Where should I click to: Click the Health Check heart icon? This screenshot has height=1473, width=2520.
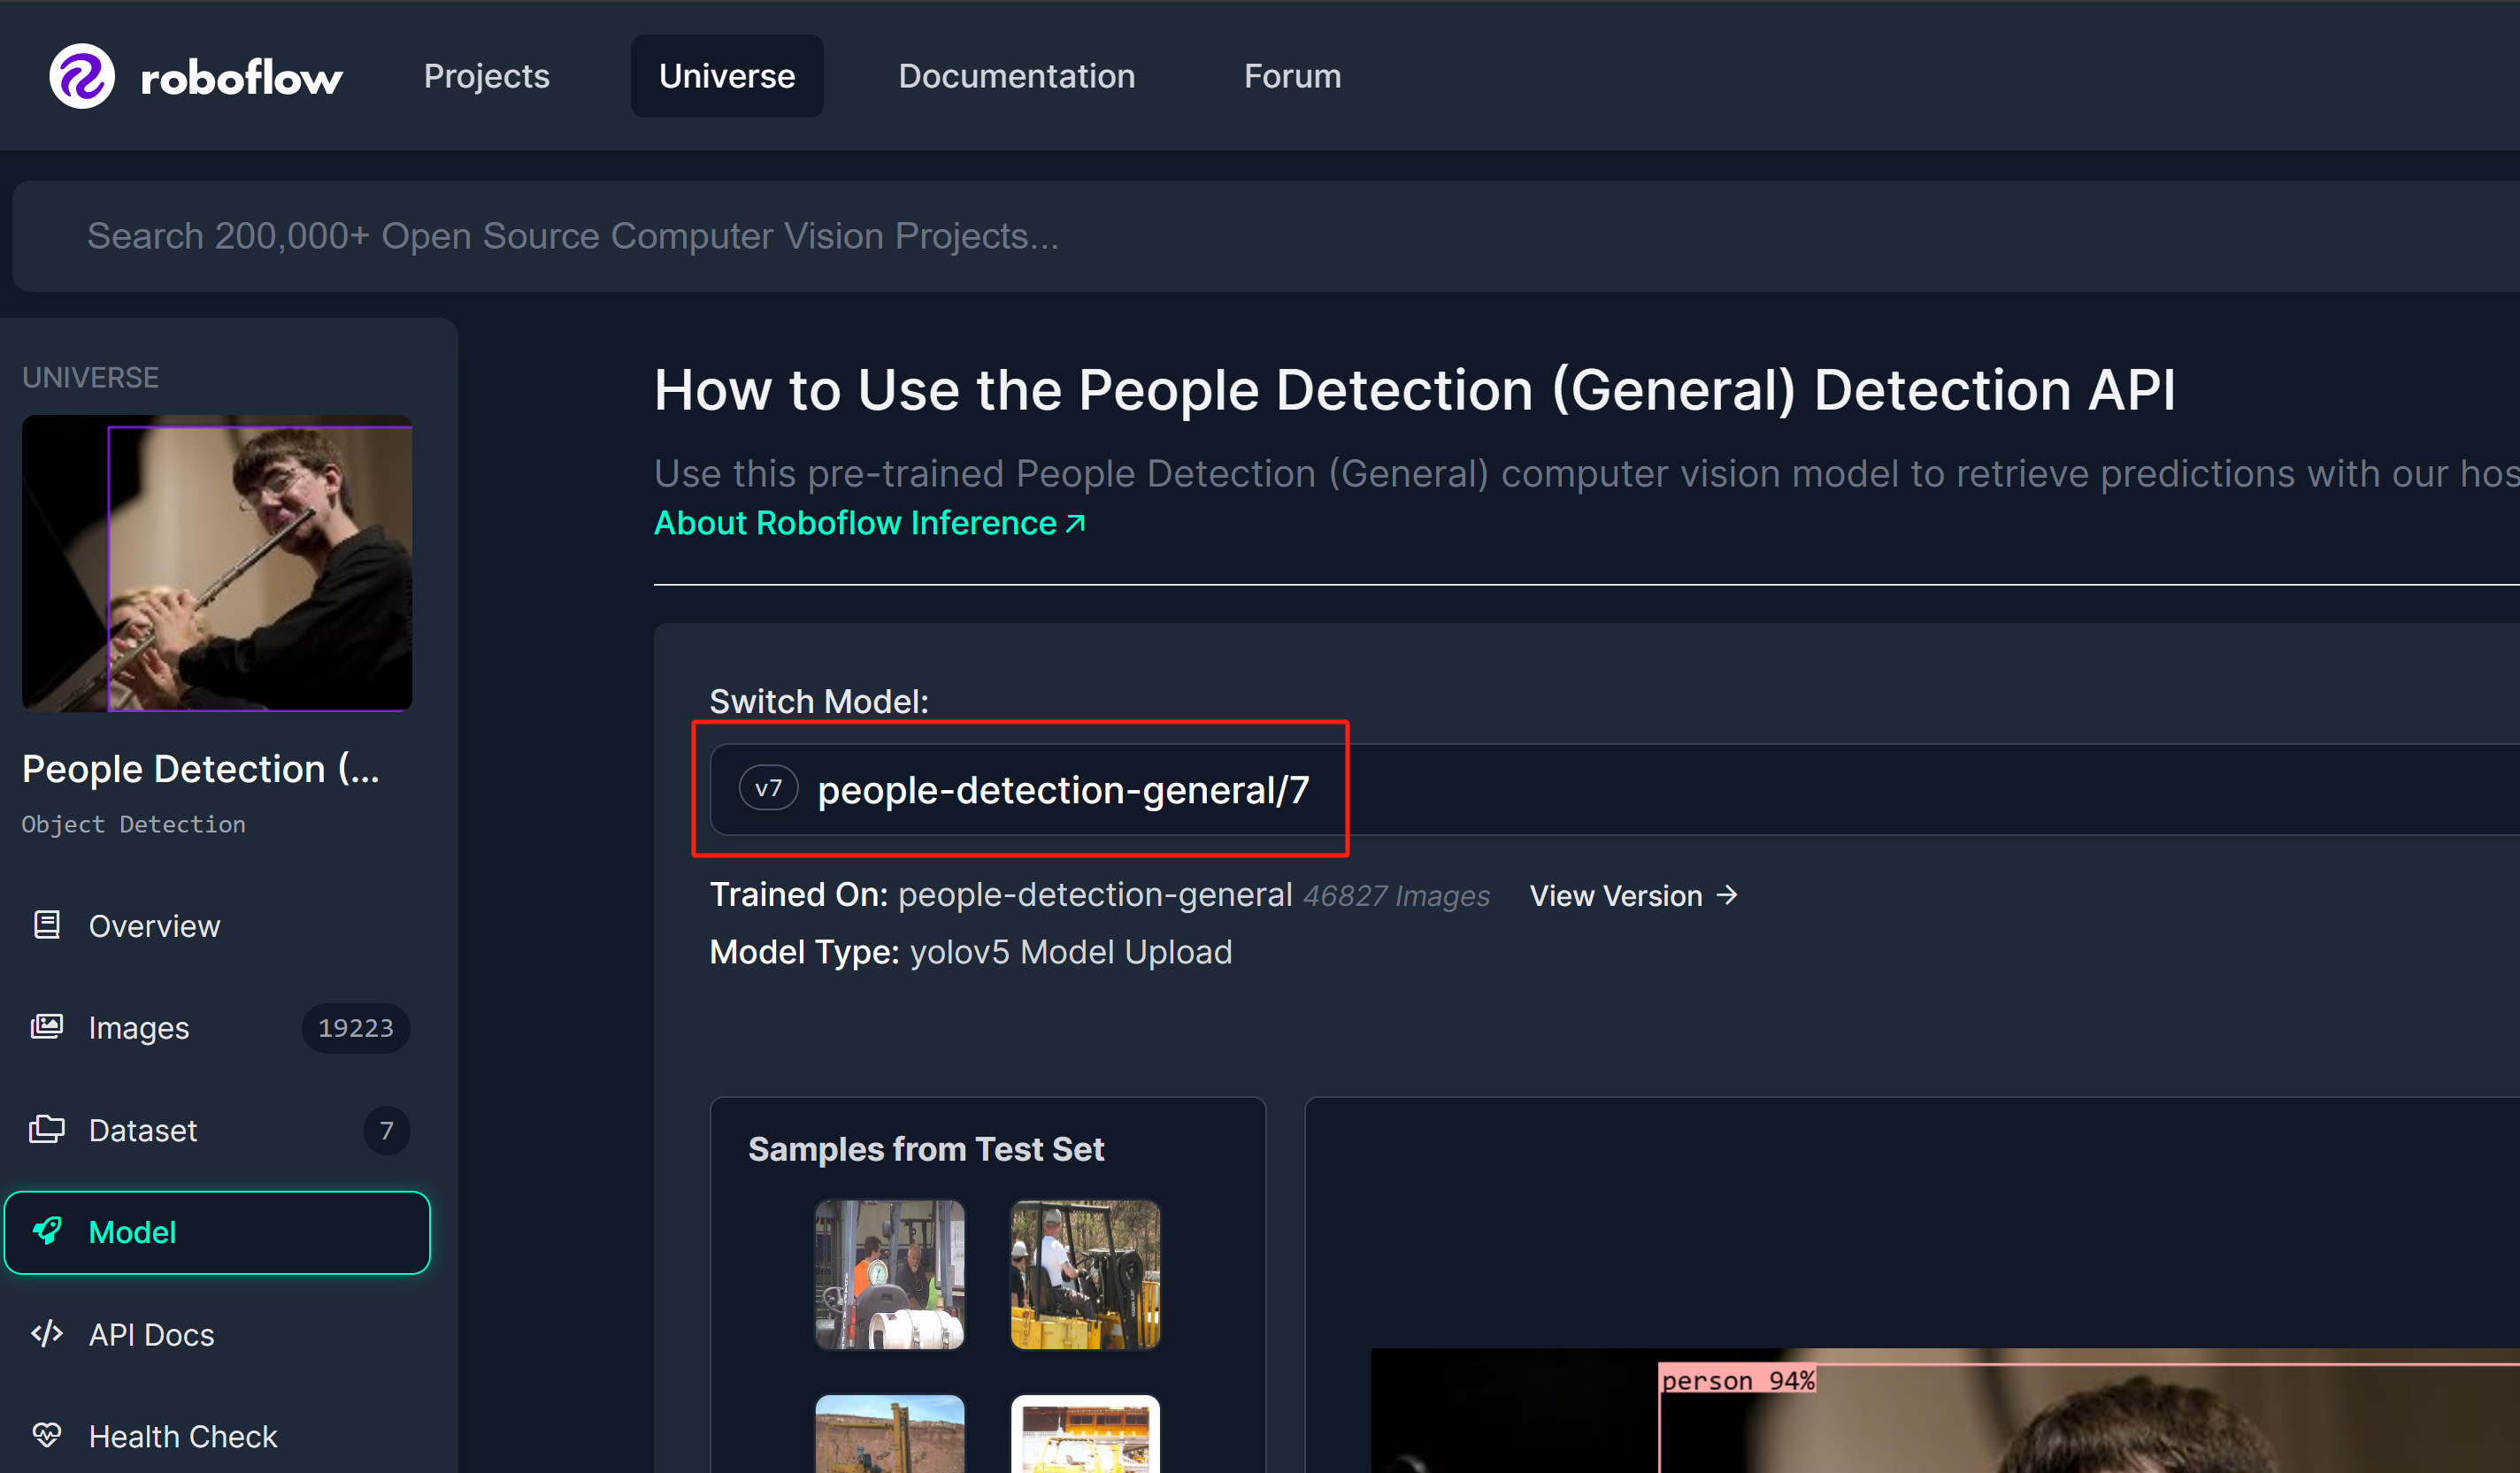click(x=46, y=1435)
